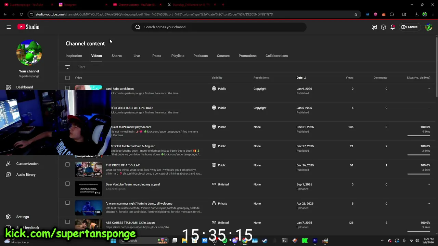Click the Windows Start button
This screenshot has height=246, width=438.
pyautogui.click(x=113, y=241)
